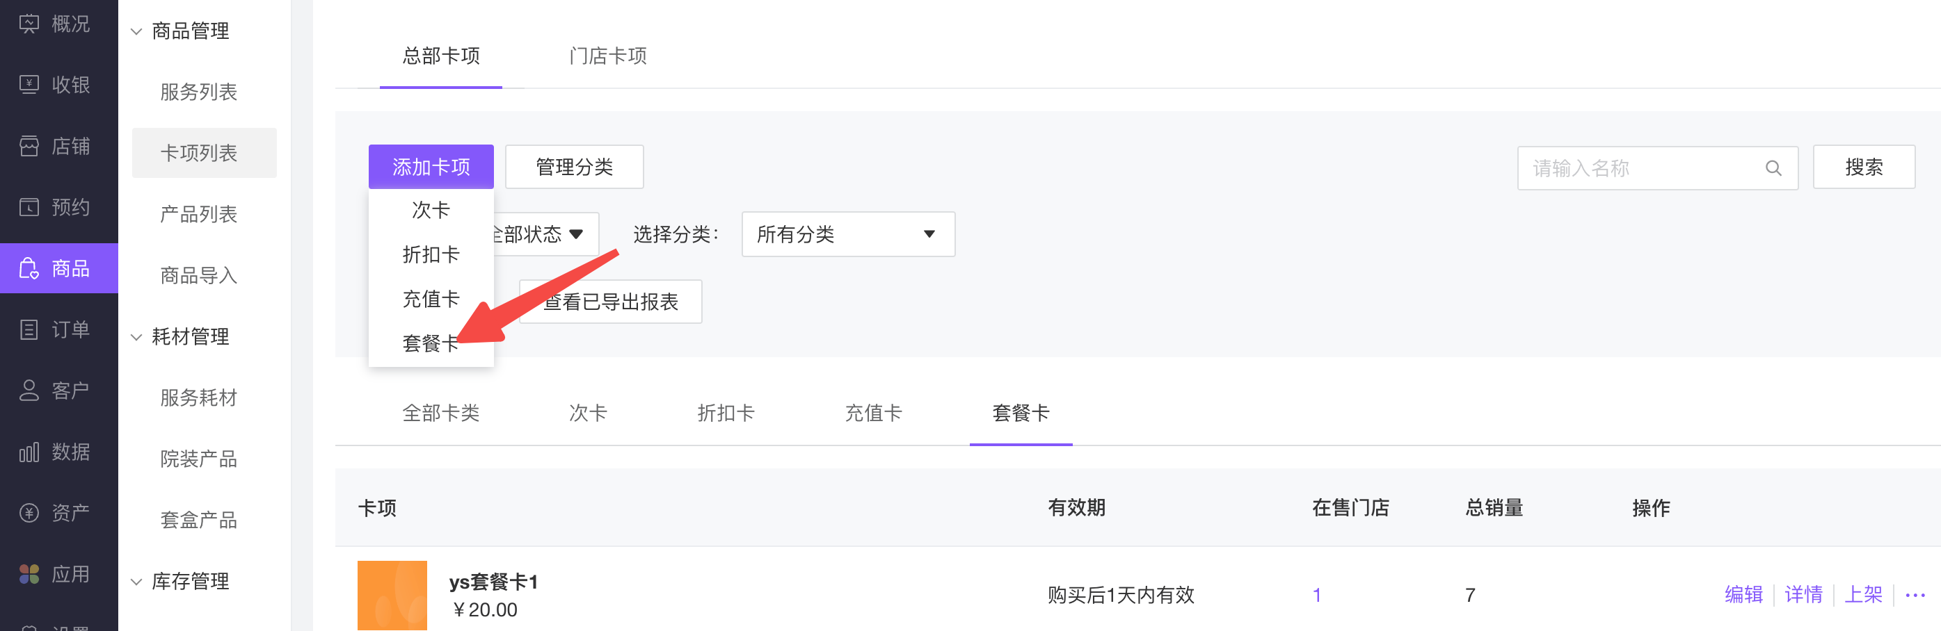
Task: Click 编辑 link for ys套餐卡1
Action: point(1743,594)
